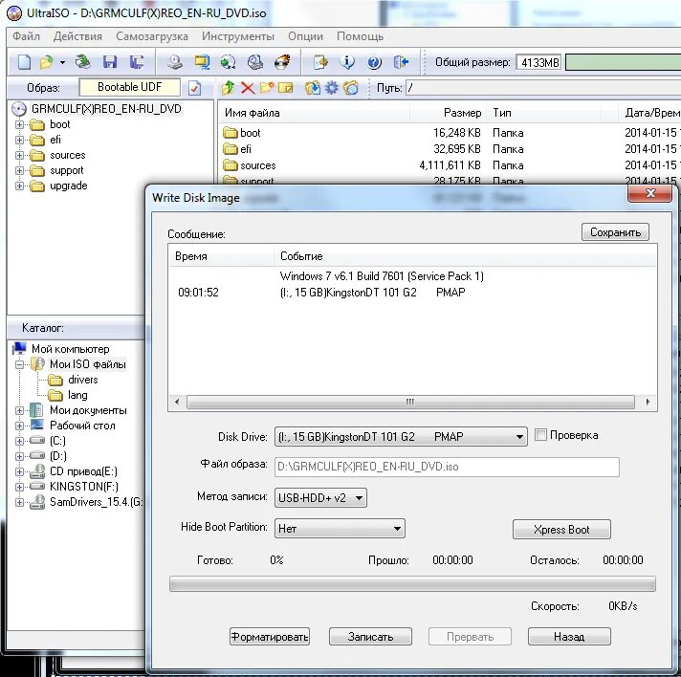
Task: Click the Форматировать button
Action: [x=270, y=637]
